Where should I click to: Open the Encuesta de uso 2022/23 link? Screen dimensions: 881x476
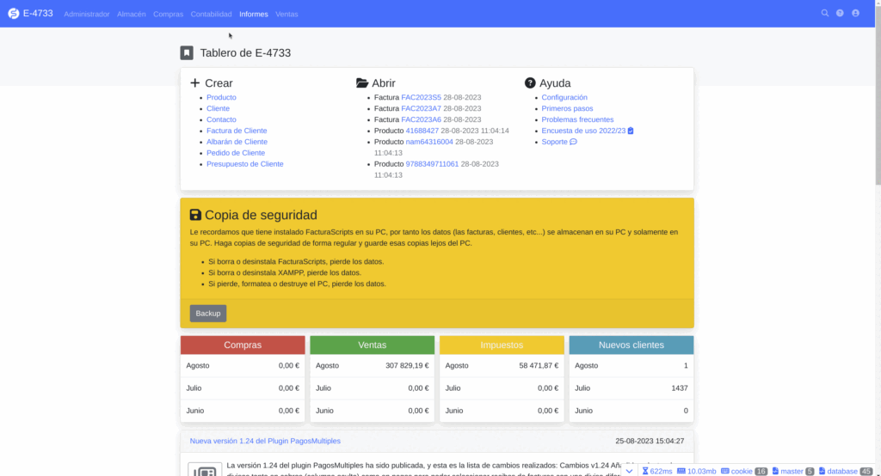tap(582, 131)
